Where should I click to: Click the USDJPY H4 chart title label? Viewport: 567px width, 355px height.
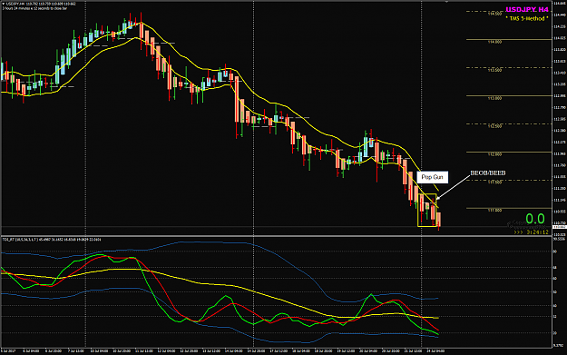(x=527, y=10)
